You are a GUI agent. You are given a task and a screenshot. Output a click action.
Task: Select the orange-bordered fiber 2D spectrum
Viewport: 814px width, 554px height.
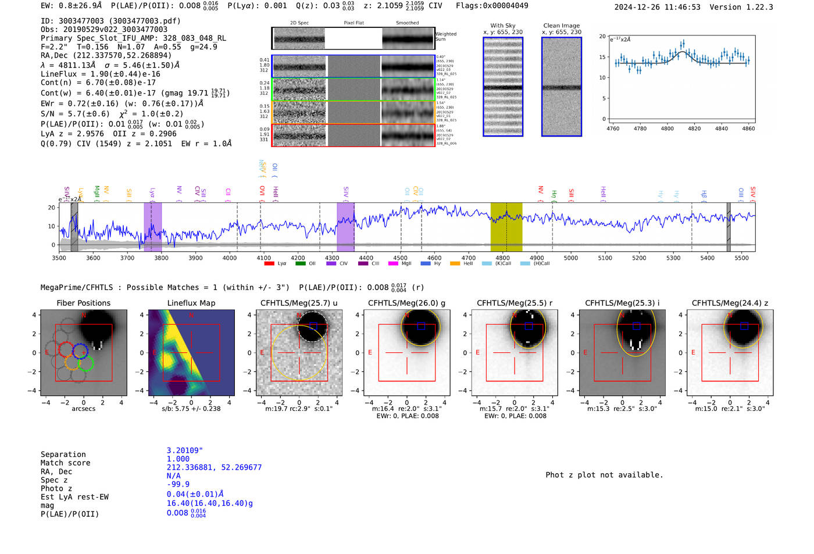coord(354,112)
